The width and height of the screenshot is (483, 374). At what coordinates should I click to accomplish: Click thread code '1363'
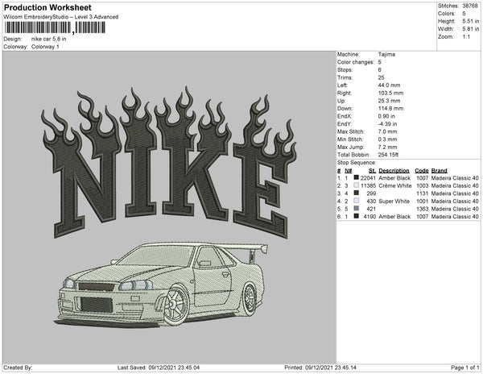point(423,209)
